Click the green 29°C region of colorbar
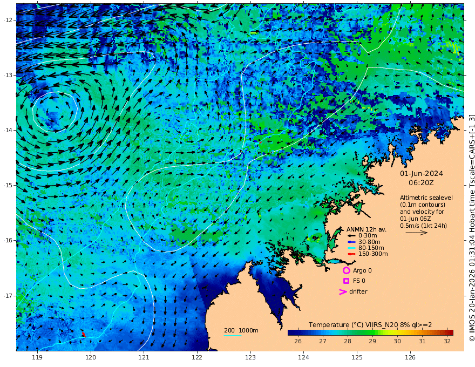475x367 pixels. coord(372,333)
